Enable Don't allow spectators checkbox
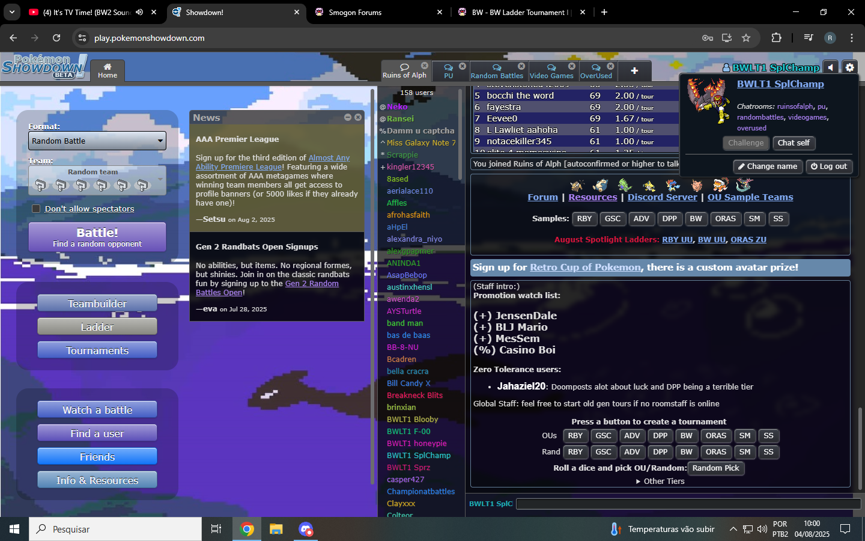The height and width of the screenshot is (541, 865). pos(36,209)
